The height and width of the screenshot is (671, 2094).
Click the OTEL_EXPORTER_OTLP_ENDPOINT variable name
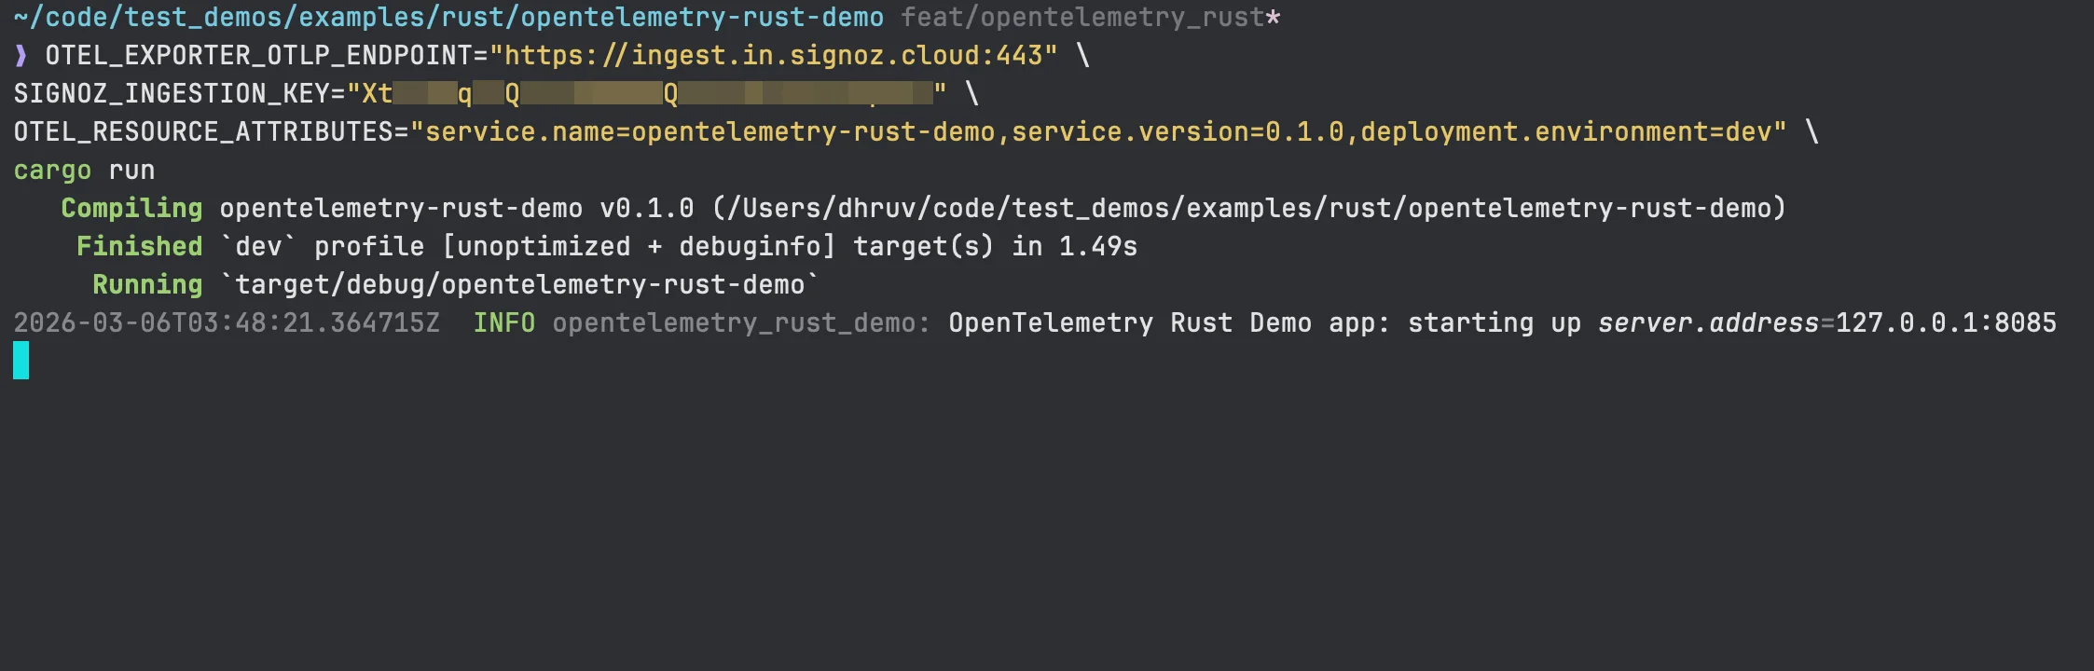point(259,56)
